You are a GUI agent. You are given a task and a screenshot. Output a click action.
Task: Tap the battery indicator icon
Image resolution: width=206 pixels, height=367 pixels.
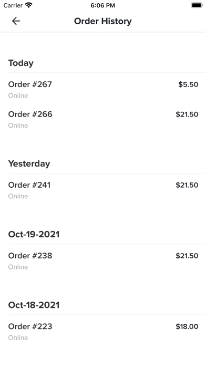click(197, 5)
